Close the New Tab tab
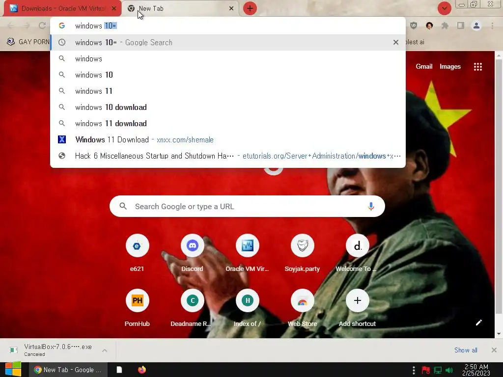Image resolution: width=503 pixels, height=377 pixels. (231, 9)
